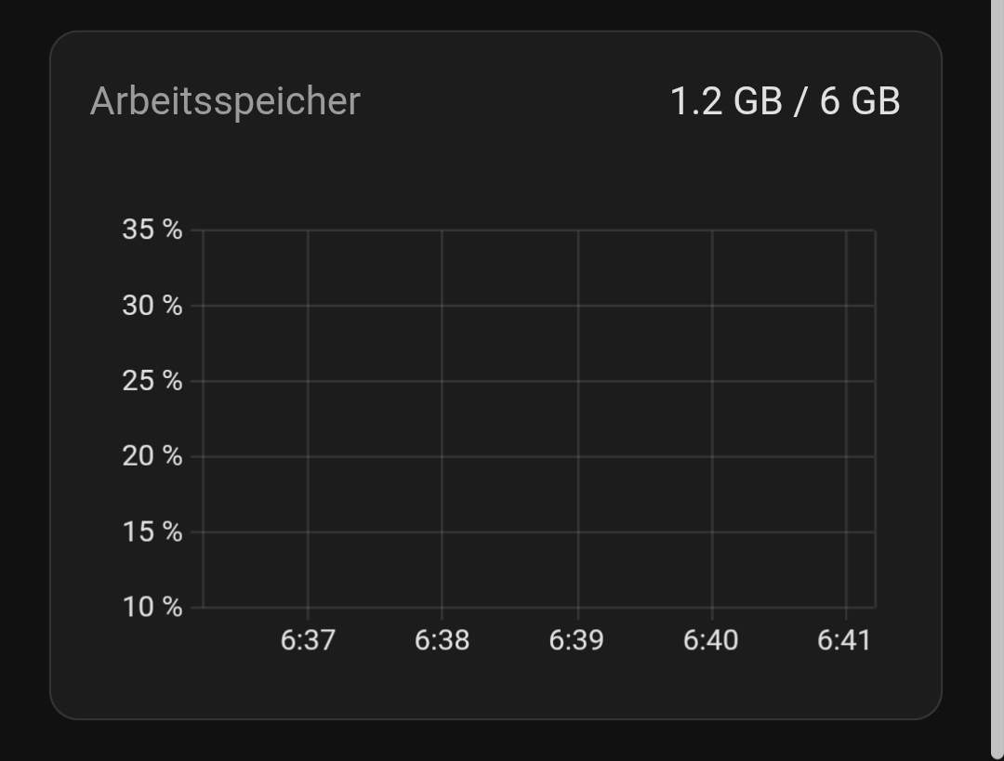The height and width of the screenshot is (761, 1004).
Task: Select the 6:39 time marker
Action: tap(576, 641)
